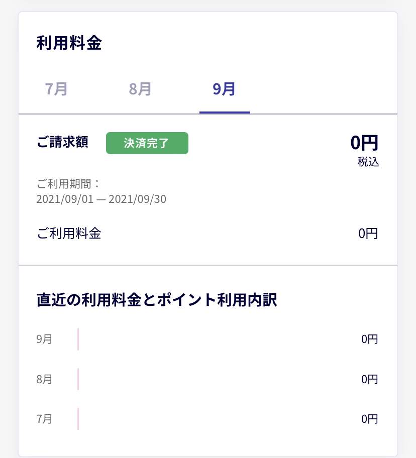416x458 pixels.
Task: Click the 0円 amount beside ご利用料金
Action: [368, 234]
